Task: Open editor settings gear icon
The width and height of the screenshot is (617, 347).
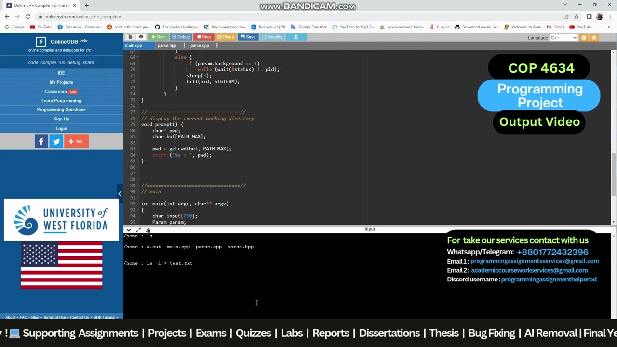Action: tap(594, 38)
